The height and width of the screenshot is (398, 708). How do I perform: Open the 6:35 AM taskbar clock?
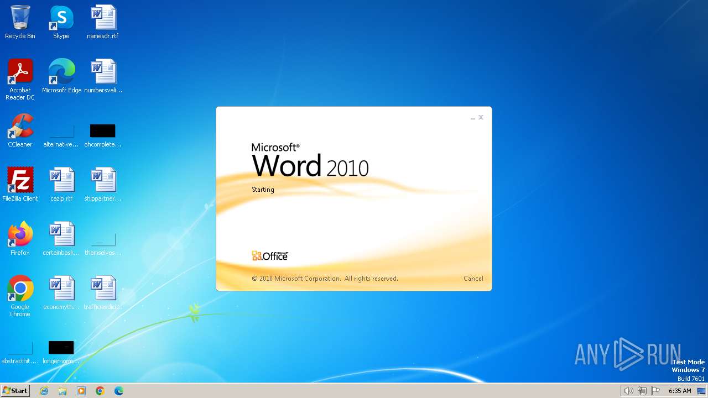(x=680, y=391)
